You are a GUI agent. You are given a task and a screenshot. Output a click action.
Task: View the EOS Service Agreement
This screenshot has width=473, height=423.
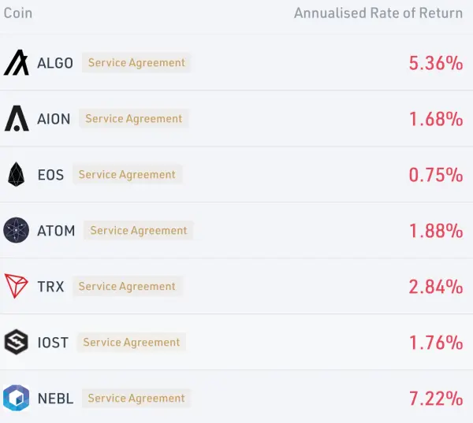click(127, 174)
